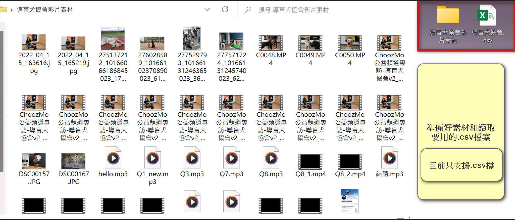Click the 導盲犬協會影片素材 breadcrumb path
The width and height of the screenshot is (515, 220).
[45, 10]
